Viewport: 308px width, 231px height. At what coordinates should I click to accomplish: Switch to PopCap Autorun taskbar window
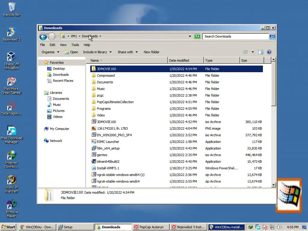point(151,227)
